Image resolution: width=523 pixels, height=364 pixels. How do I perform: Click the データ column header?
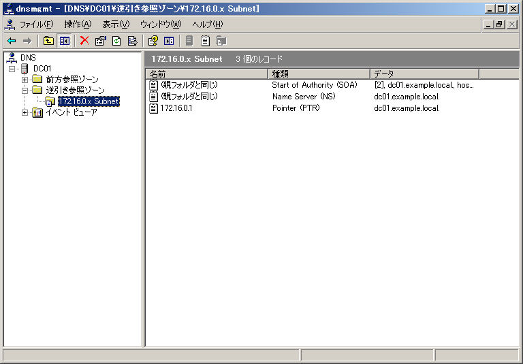pos(424,73)
